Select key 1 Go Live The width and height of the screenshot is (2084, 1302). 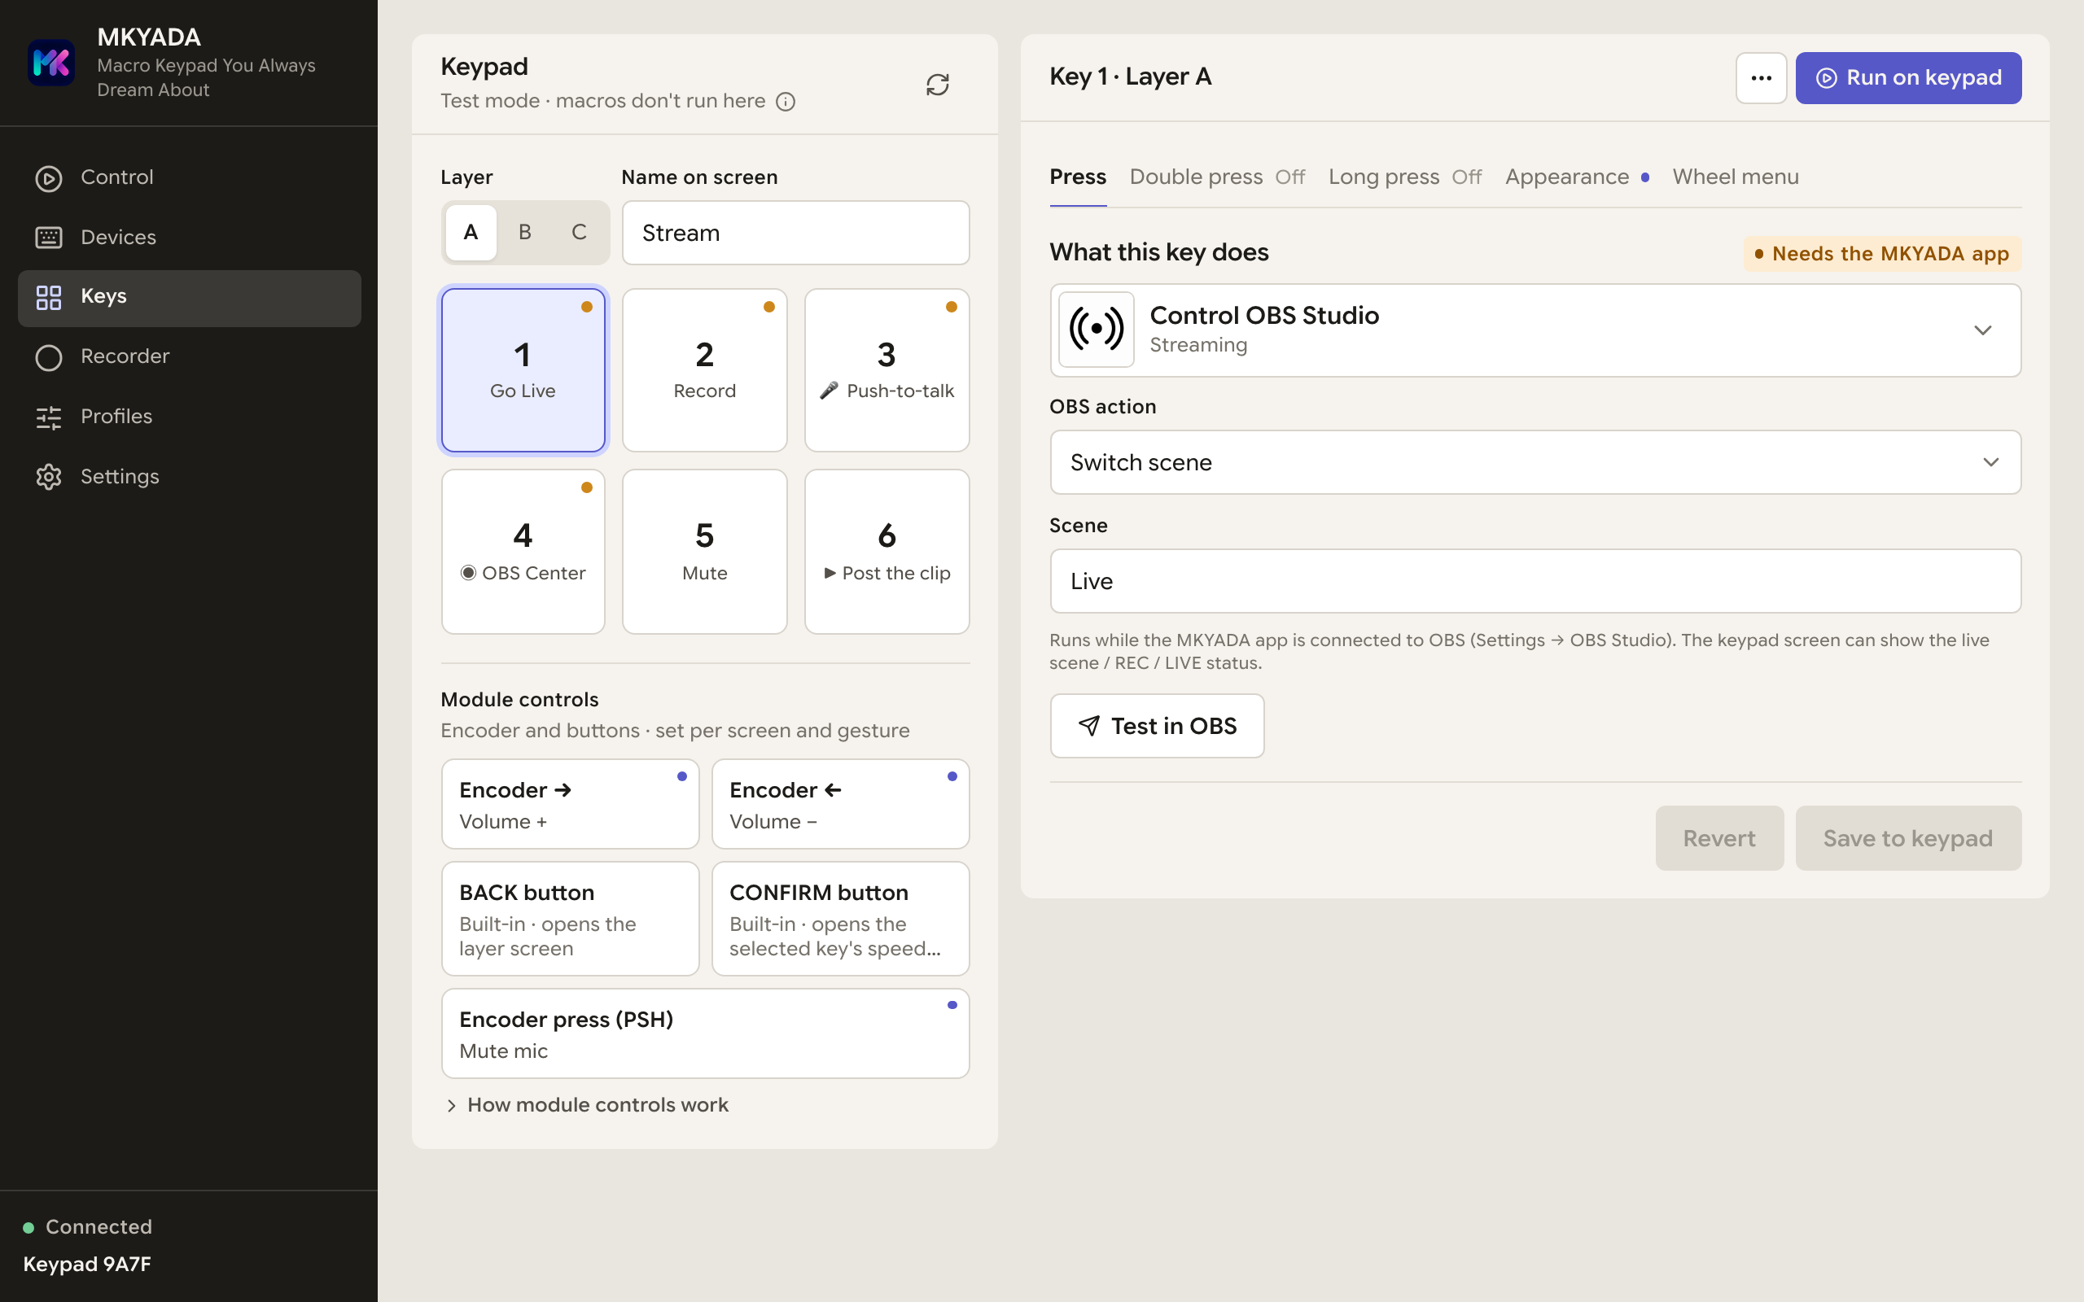pyautogui.click(x=523, y=370)
